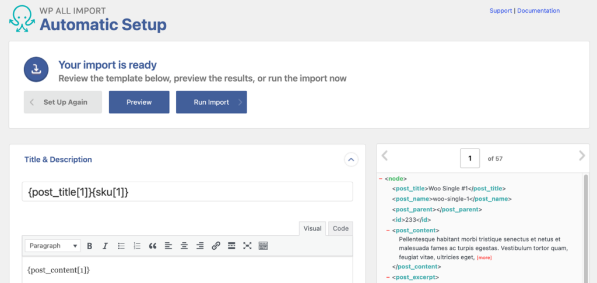Image resolution: width=597 pixels, height=283 pixels.
Task: Click the 'of 57' record count text
Action: coord(495,158)
